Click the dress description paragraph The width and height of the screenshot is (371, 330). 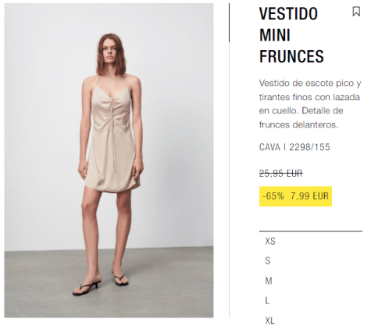tap(310, 104)
